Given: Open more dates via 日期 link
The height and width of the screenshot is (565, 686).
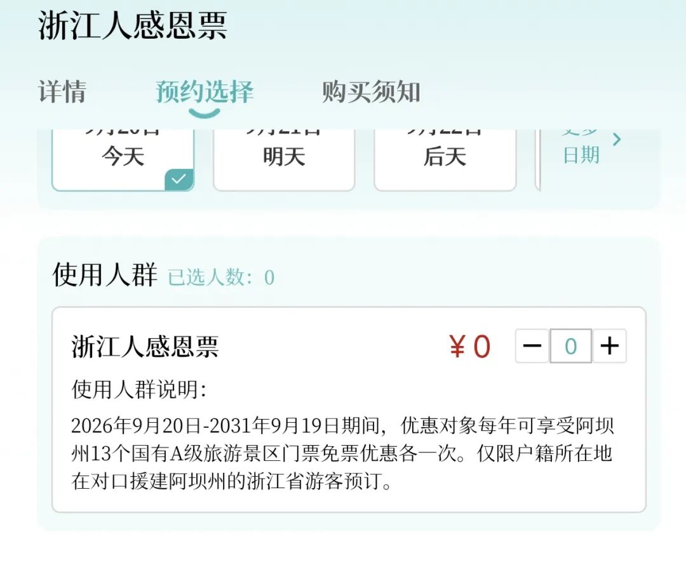Looking at the screenshot, I should click(581, 156).
